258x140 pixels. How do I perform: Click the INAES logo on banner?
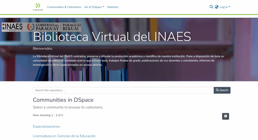click(x=13, y=27)
